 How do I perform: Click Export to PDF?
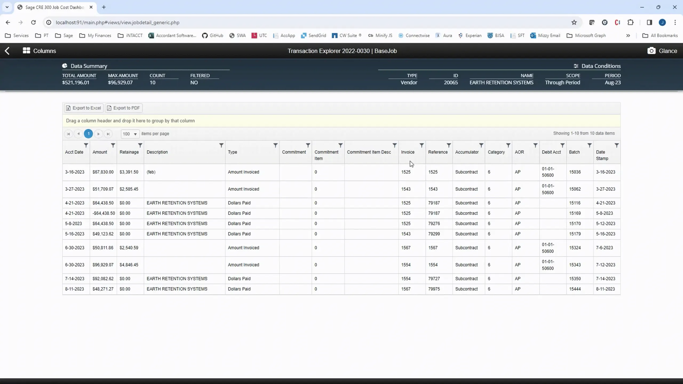pyautogui.click(x=123, y=108)
